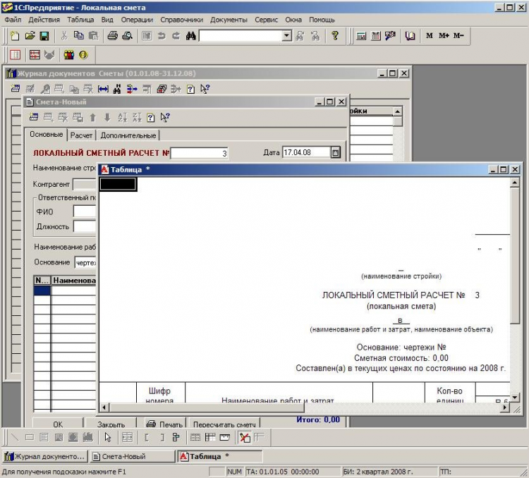The height and width of the screenshot is (478, 529).
Task: Click the users group icon in second toolbar
Action: click(x=69, y=55)
